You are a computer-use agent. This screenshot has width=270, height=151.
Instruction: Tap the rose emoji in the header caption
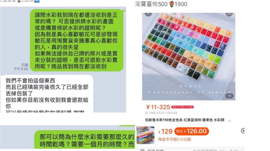(171, 4)
